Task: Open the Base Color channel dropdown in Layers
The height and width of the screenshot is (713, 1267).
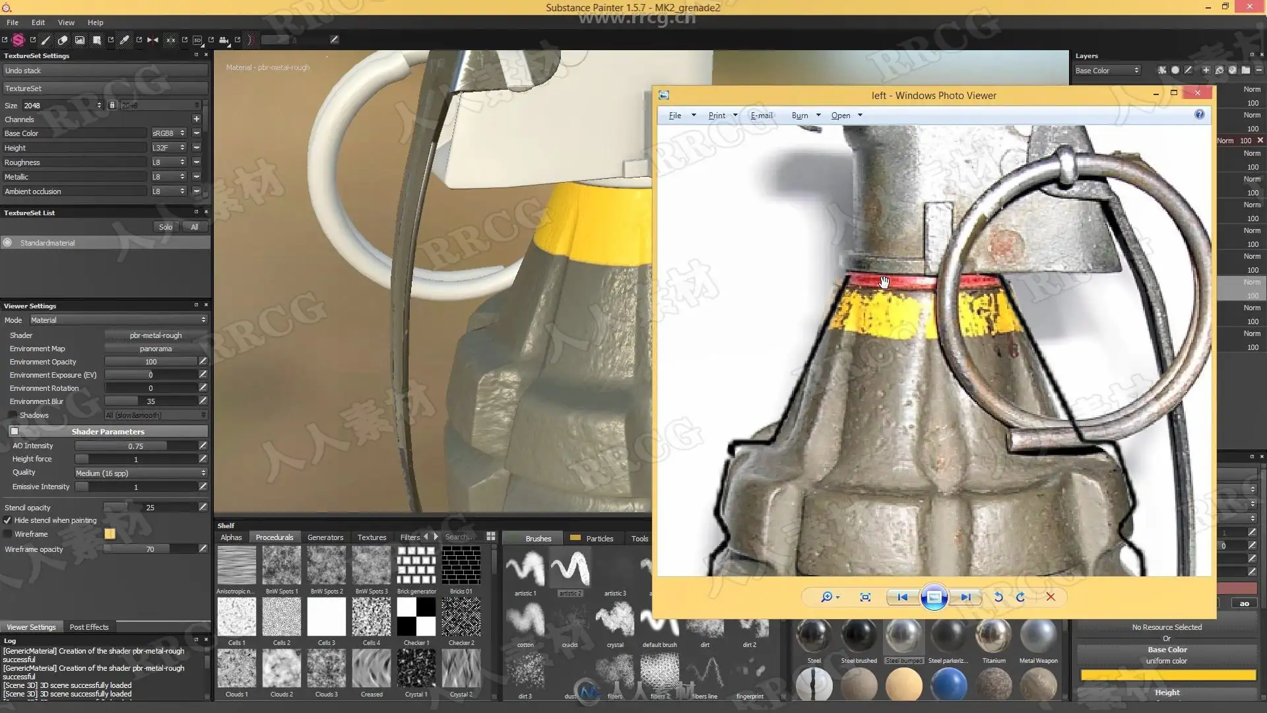Action: 1107,70
